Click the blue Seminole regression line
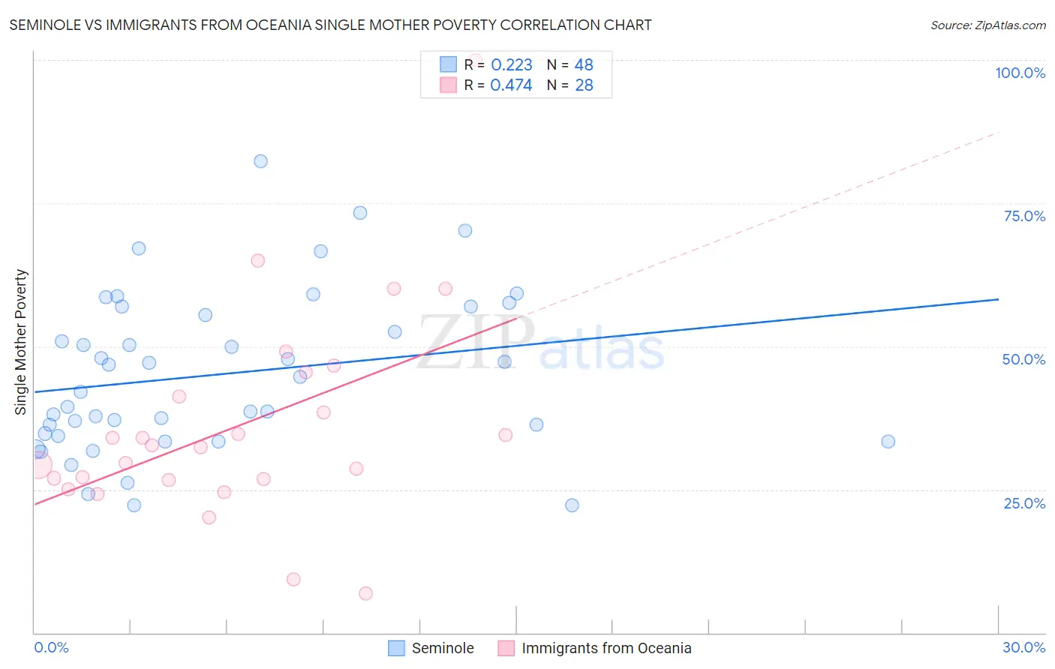The height and width of the screenshot is (669, 1055). [x=516, y=345]
